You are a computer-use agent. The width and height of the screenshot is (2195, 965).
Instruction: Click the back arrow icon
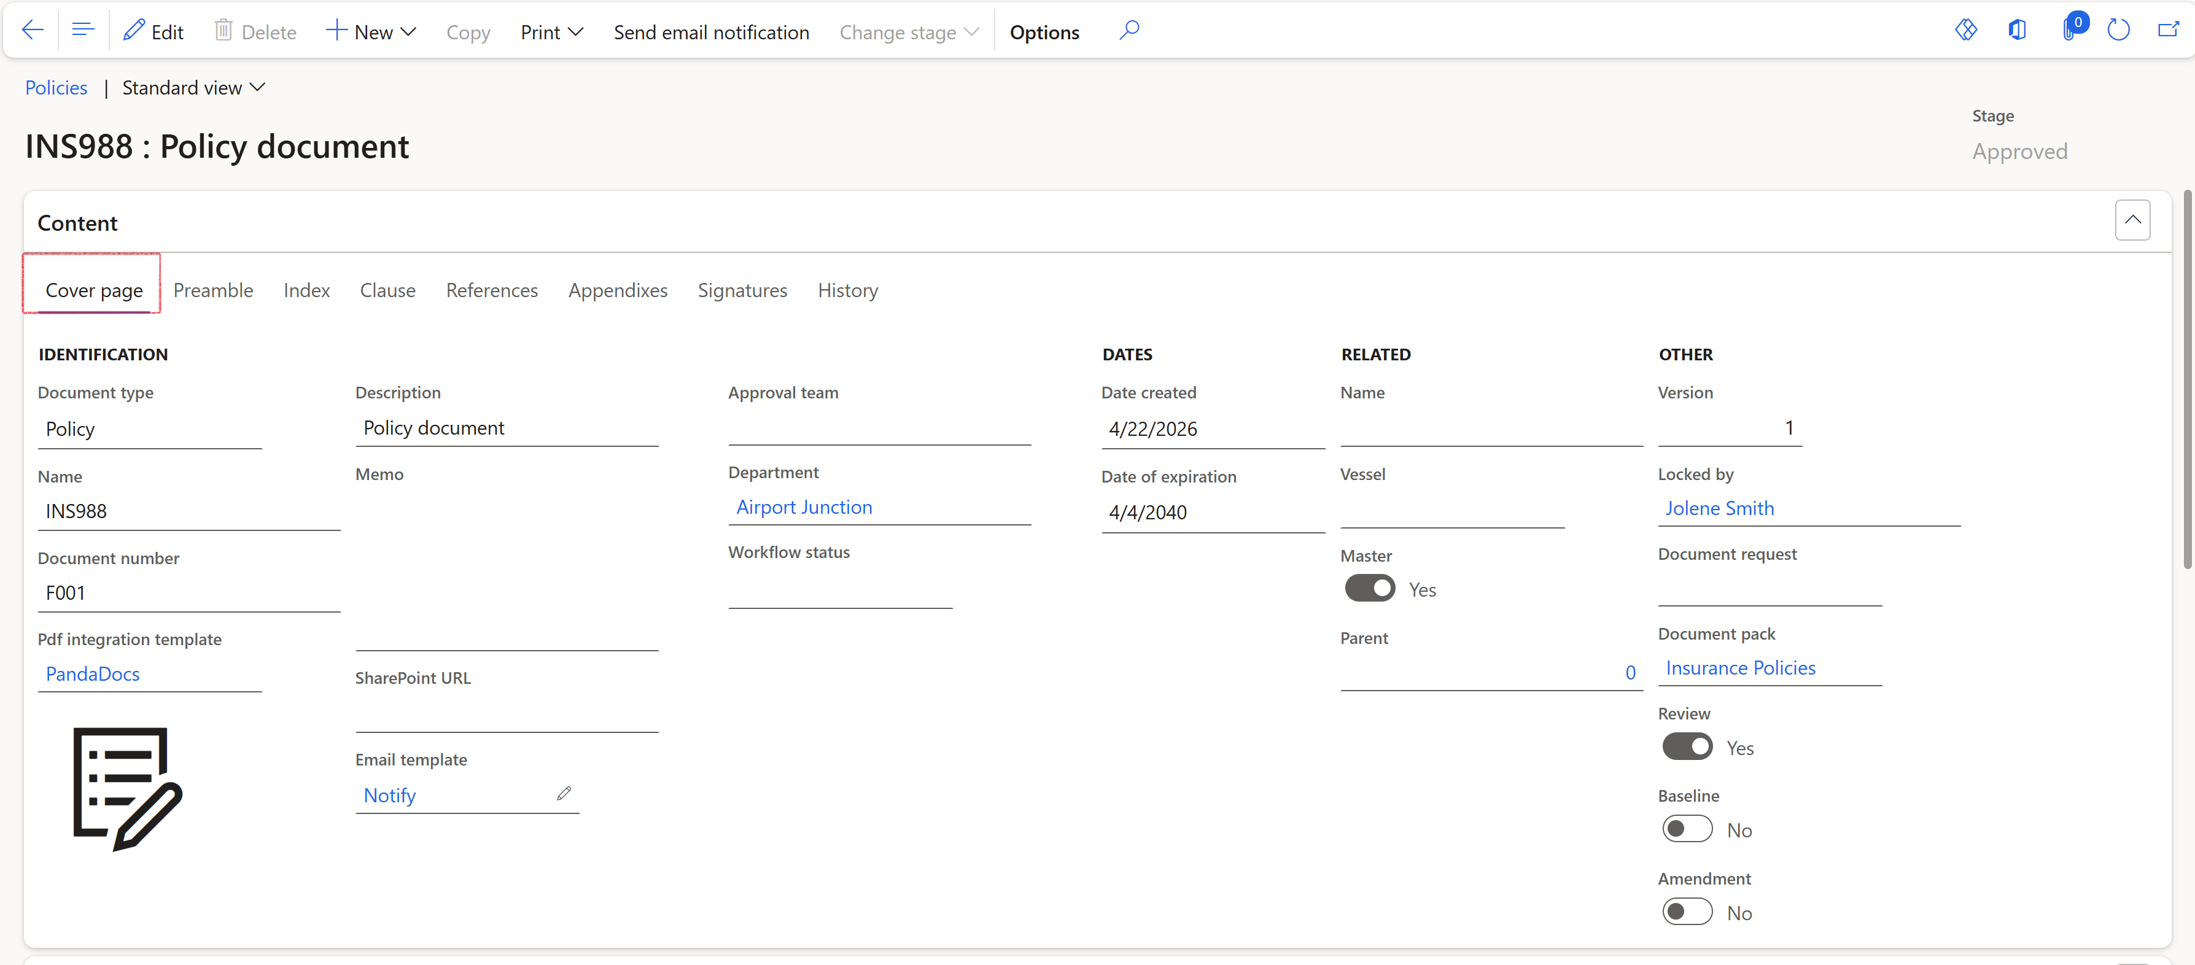(x=33, y=31)
